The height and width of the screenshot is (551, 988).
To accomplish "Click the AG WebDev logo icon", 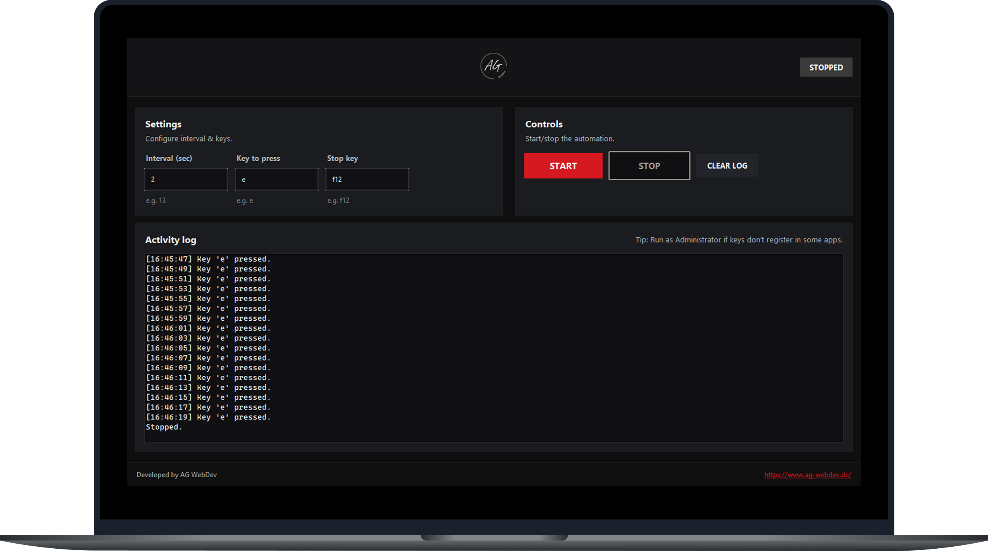I will [x=494, y=66].
